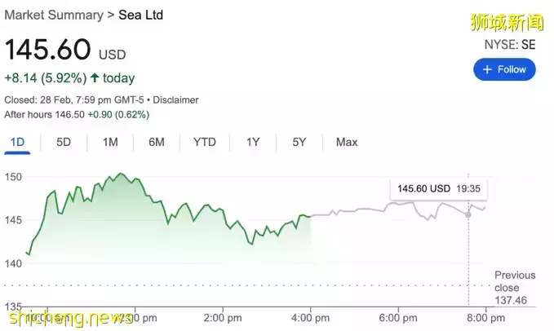
Task: Show the 1Y chart range
Action: [x=253, y=142]
